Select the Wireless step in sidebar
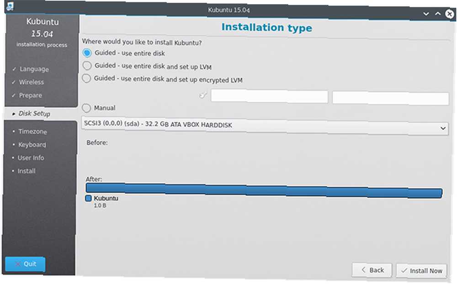457x284 pixels. tap(31, 82)
